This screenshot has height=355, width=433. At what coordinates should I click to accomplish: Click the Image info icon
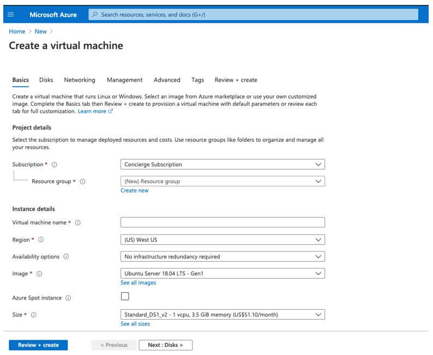(39, 274)
